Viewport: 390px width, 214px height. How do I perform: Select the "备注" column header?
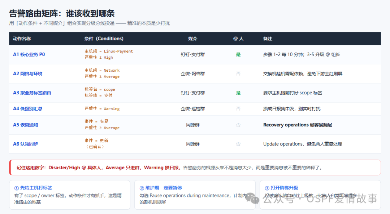pos(268,39)
